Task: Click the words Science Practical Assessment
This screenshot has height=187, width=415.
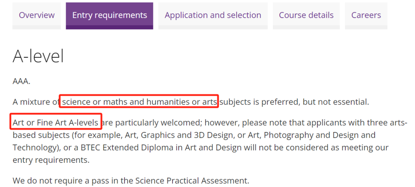Action: (x=192, y=181)
